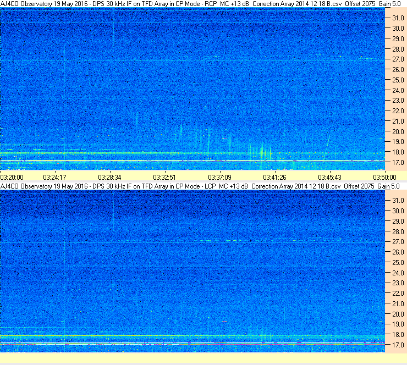Pick the 19.0 frequency label on LCP plot
Image resolution: width=407 pixels, height=365 pixels.
pyautogui.click(x=398, y=324)
